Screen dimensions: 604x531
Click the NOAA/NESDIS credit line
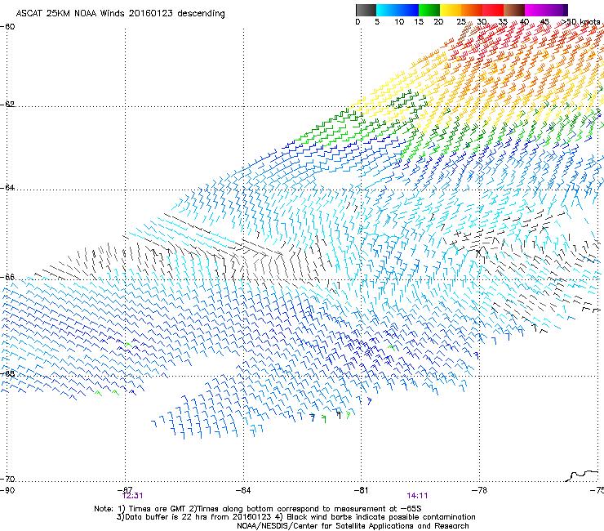353,526
